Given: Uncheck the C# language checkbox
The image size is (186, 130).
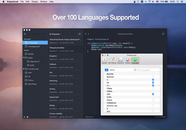Looking at the screenshot, I should coord(153,83).
